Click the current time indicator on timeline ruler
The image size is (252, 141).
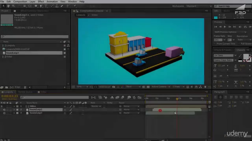177,99
